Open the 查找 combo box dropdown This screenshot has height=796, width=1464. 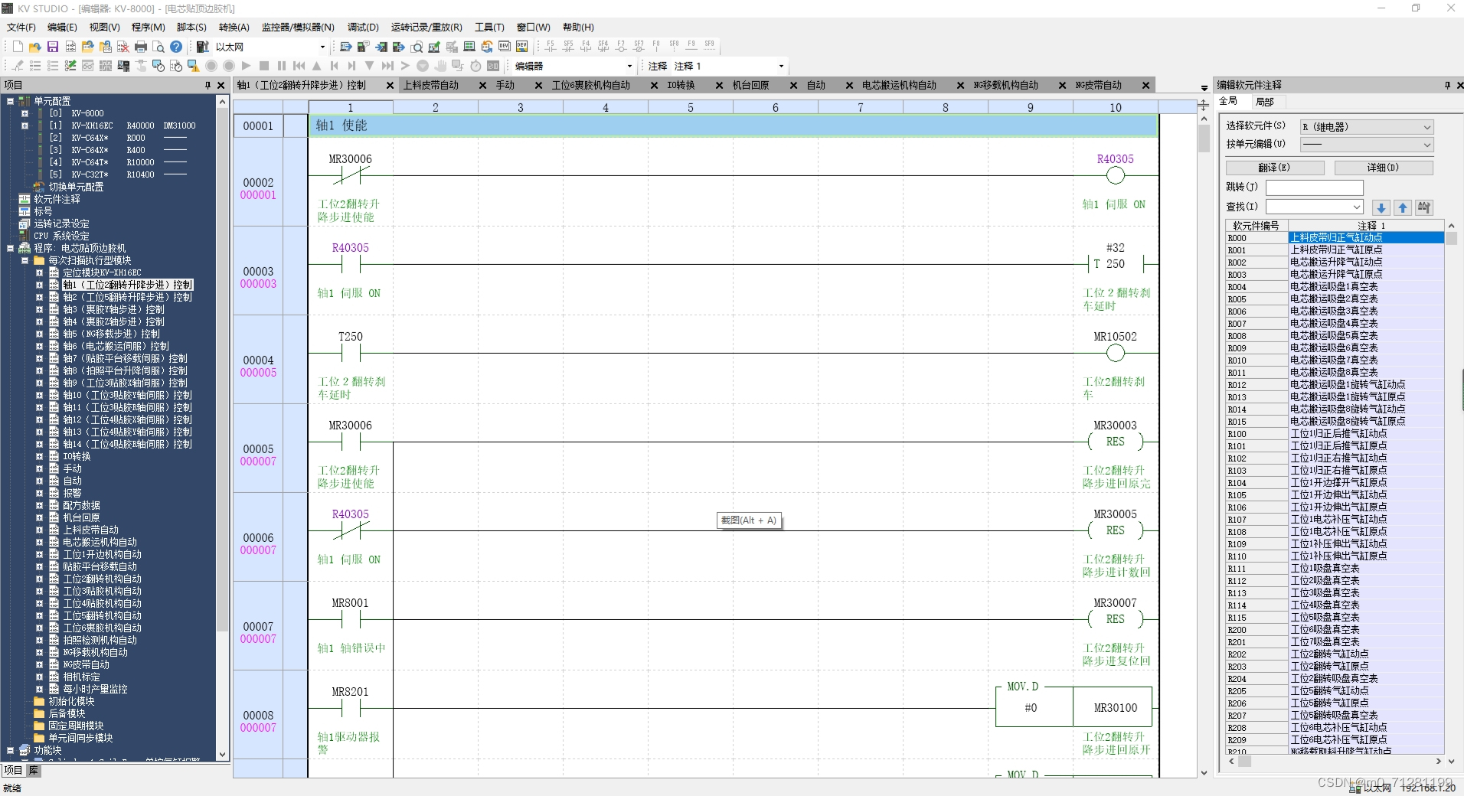[1357, 207]
